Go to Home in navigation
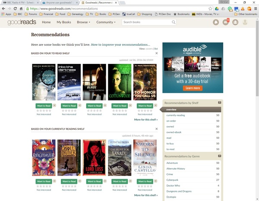This screenshot has height=201, width=259. (x=46, y=22)
